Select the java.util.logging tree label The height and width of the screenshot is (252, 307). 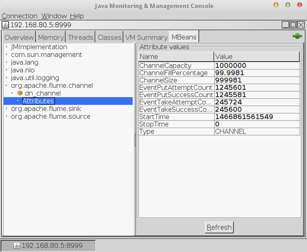pos(35,78)
